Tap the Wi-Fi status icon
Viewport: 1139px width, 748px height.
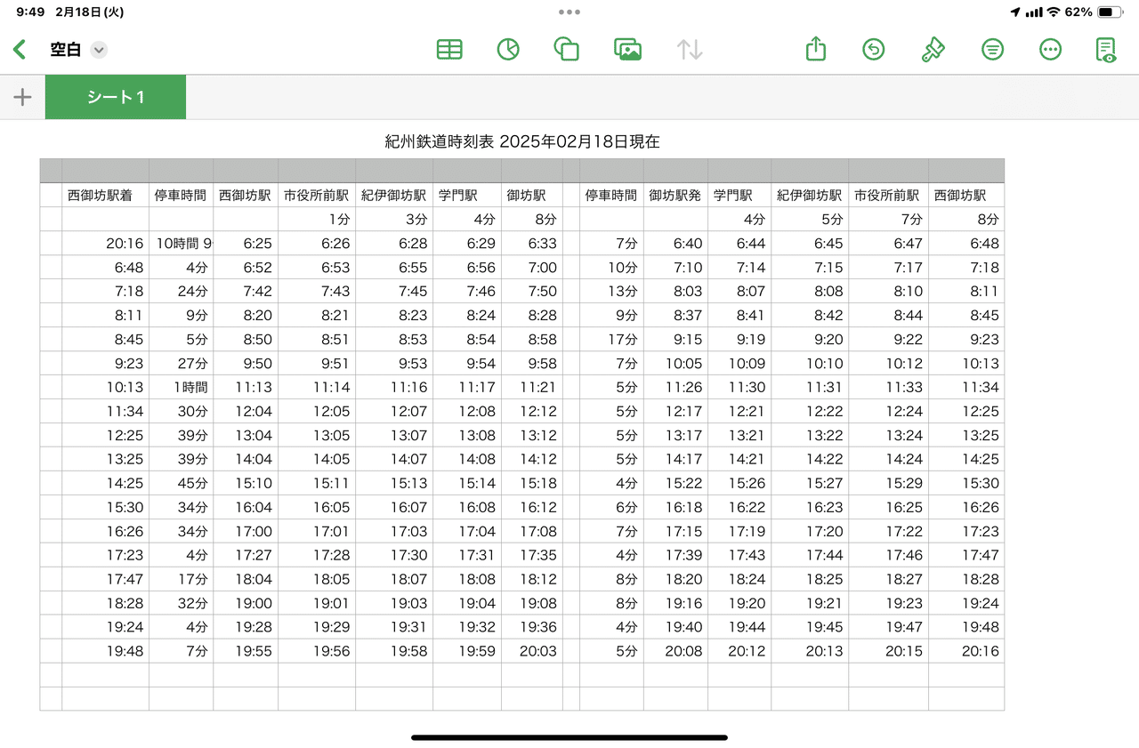[x=1054, y=12]
